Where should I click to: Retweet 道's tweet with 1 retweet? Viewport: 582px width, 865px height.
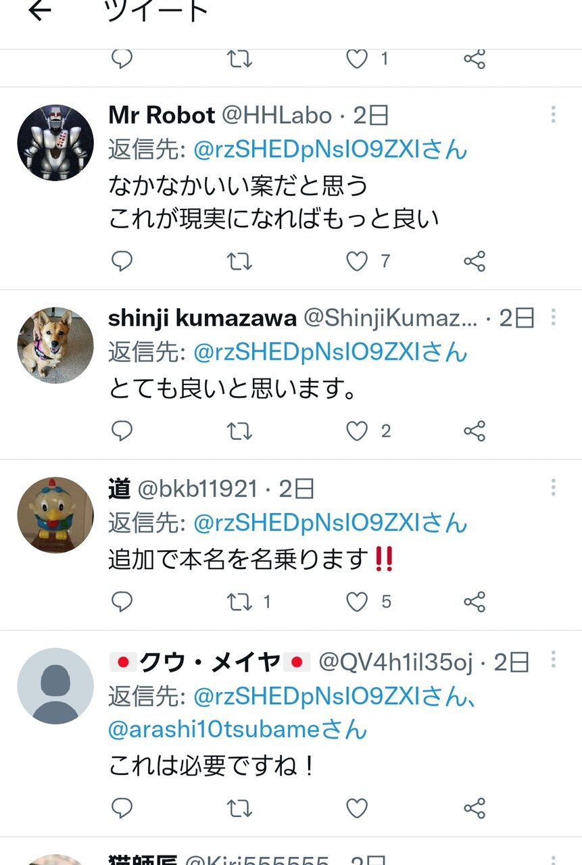[x=239, y=601]
